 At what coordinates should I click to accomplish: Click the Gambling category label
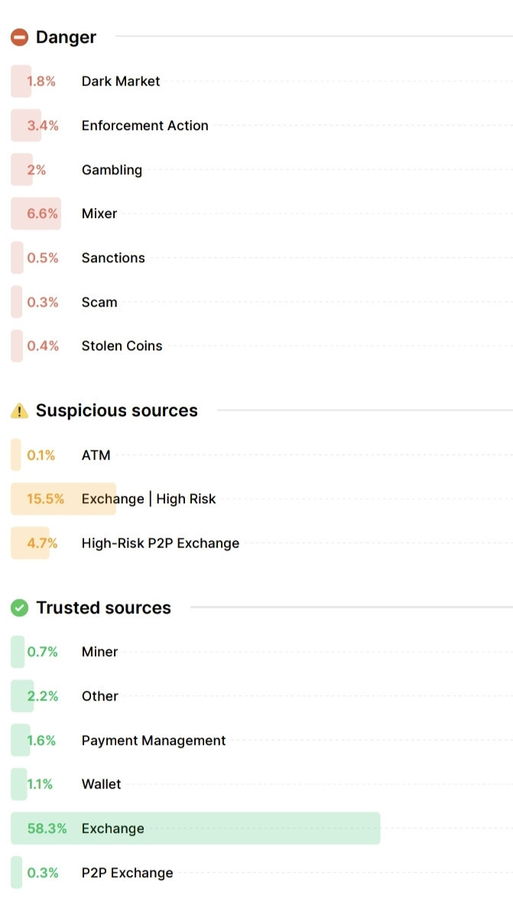pyautogui.click(x=112, y=170)
